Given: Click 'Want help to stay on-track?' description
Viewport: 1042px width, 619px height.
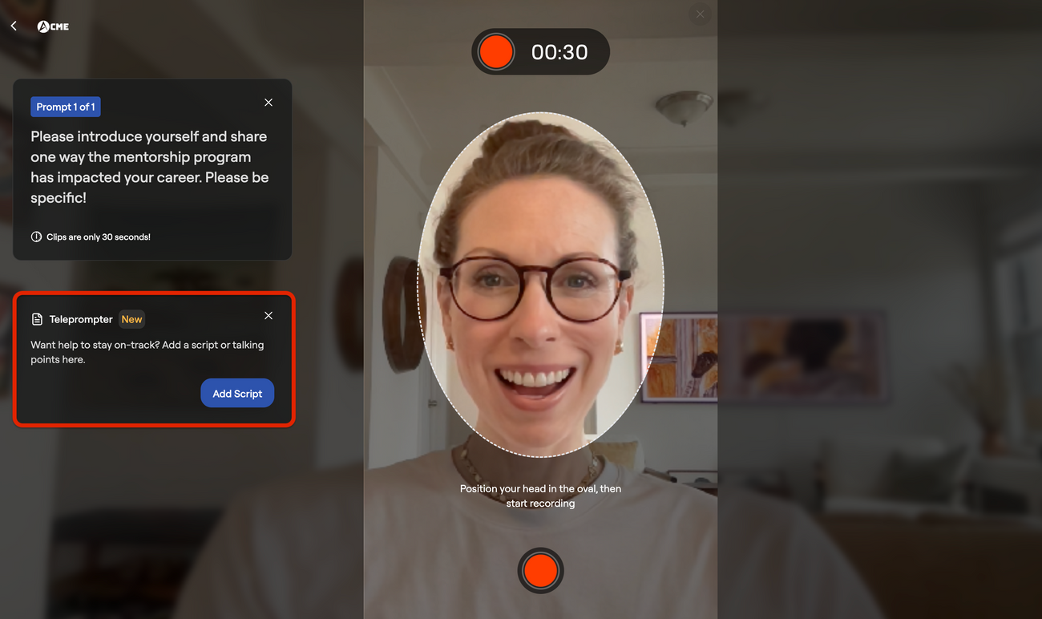Looking at the screenshot, I should [x=147, y=352].
